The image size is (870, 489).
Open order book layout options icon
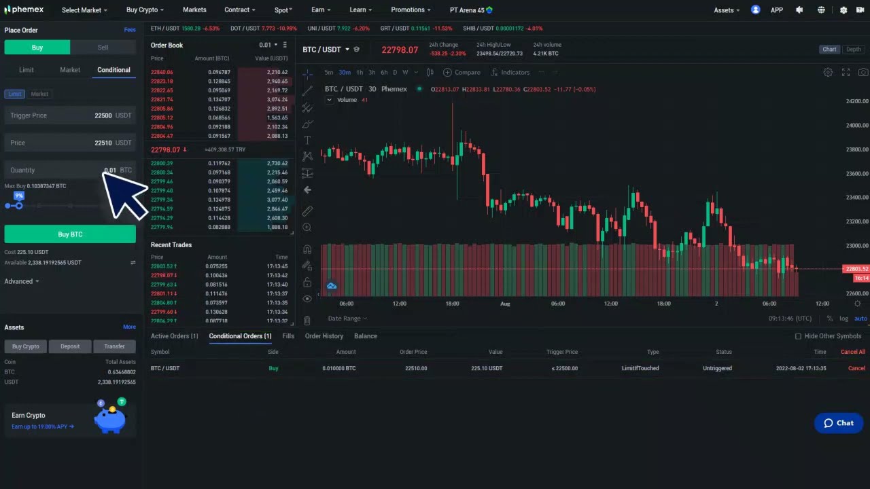point(285,45)
